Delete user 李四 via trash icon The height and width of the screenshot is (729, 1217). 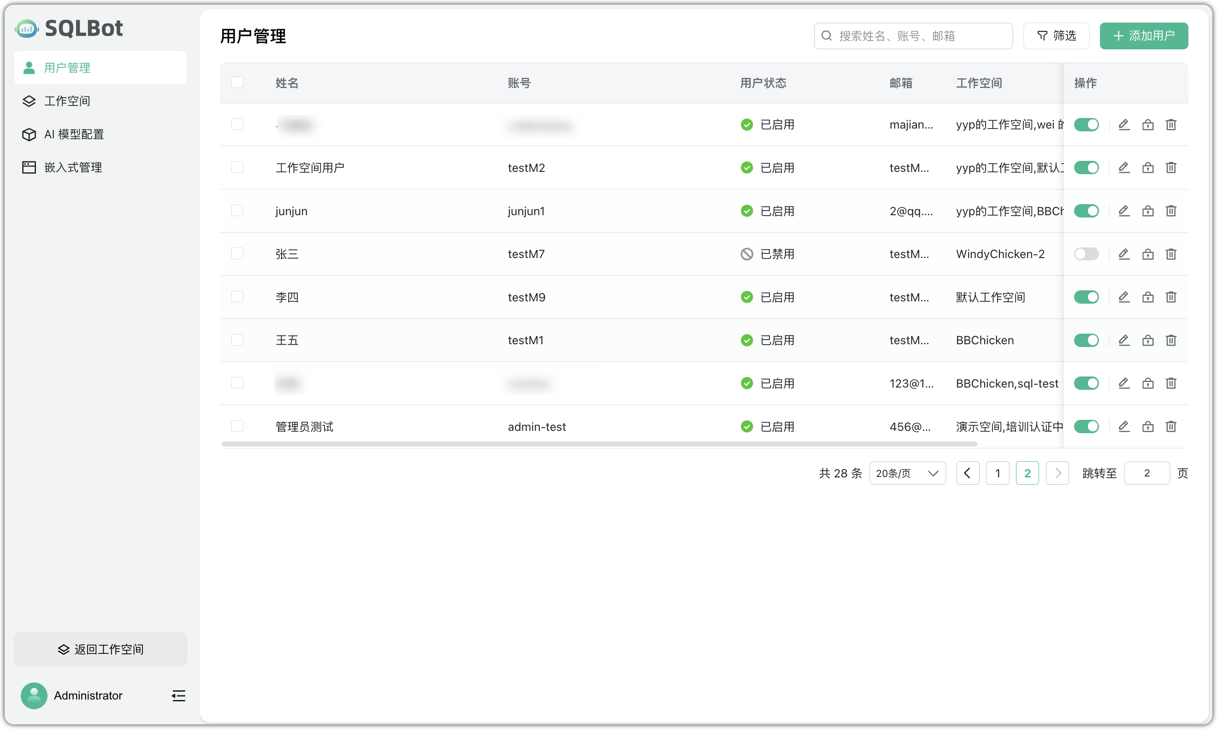[1171, 297]
